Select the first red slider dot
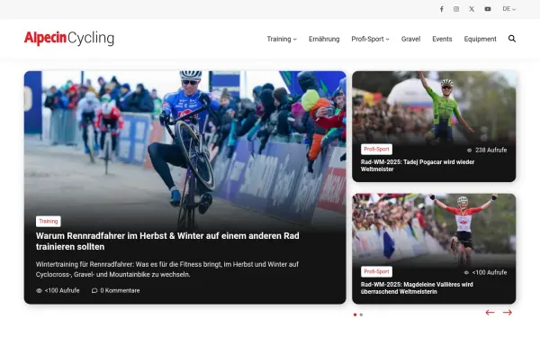 tap(355, 315)
